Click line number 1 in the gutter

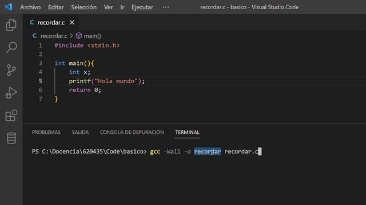[41, 46]
